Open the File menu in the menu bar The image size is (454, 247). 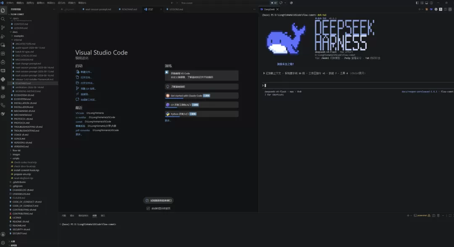10,3
